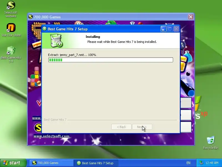Click the installation progress bar
The height and width of the screenshot is (167, 222).
click(x=110, y=60)
